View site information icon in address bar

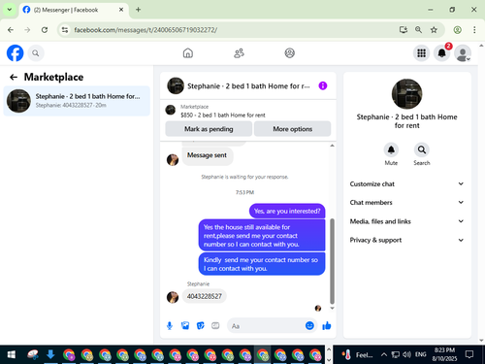tap(65, 30)
